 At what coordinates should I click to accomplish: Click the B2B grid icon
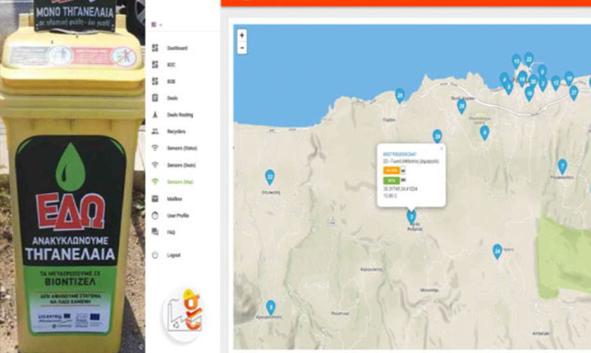tap(155, 81)
